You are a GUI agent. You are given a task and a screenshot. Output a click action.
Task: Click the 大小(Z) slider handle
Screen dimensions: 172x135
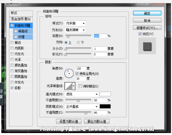66,49
